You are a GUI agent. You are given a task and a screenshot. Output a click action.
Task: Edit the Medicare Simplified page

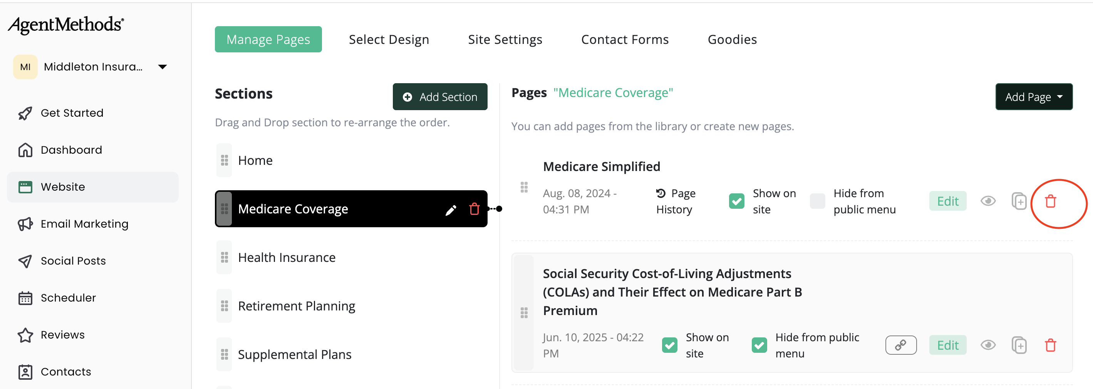(947, 201)
